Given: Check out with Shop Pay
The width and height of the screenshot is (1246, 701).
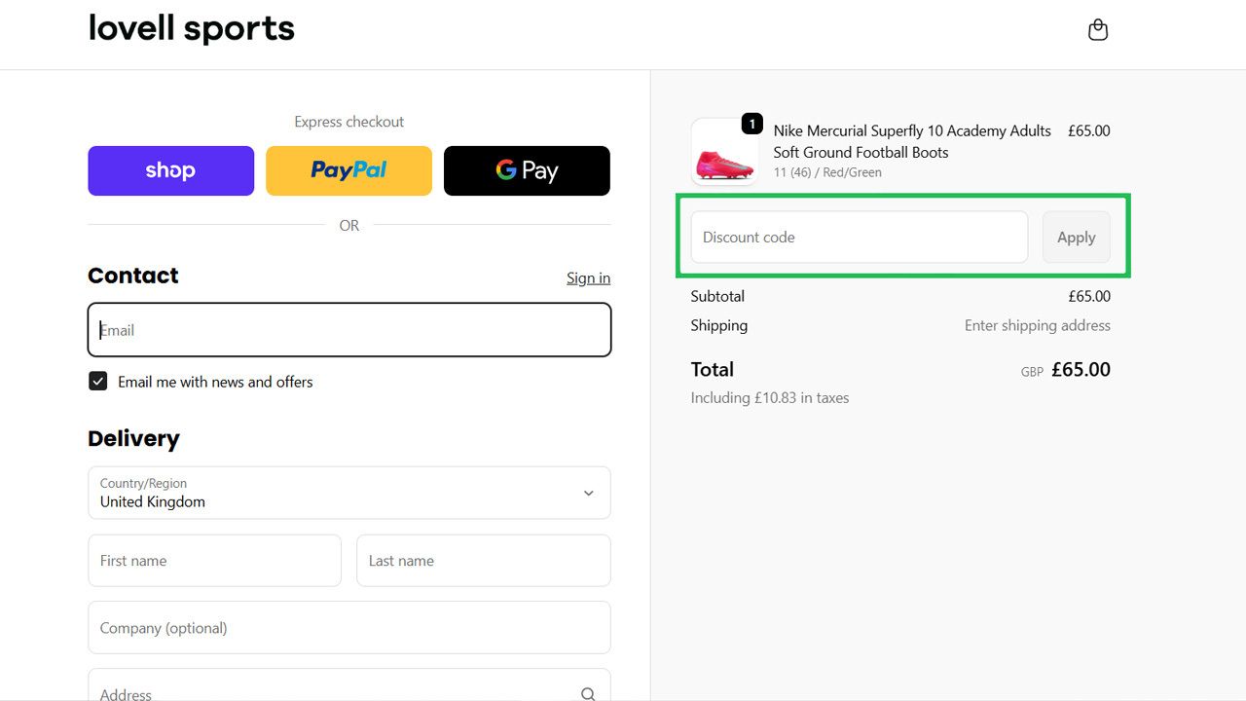Looking at the screenshot, I should (170, 170).
